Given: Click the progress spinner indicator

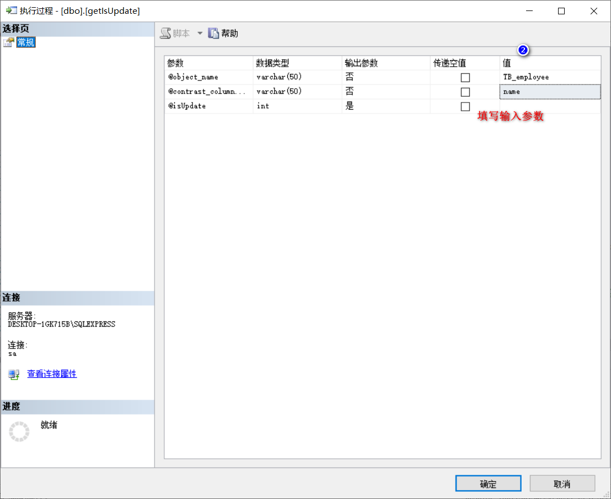Looking at the screenshot, I should (19, 431).
